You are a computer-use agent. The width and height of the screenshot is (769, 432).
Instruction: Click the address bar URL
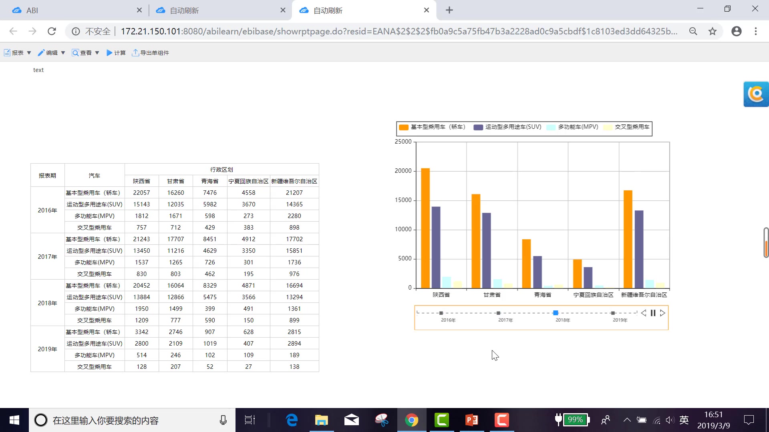[x=399, y=31]
